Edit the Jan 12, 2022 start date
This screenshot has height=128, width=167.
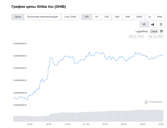136,36
